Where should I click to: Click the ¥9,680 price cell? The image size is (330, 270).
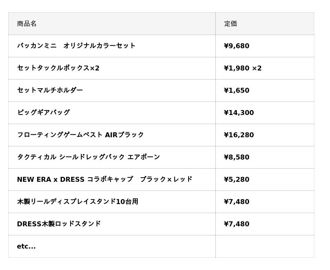point(236,46)
